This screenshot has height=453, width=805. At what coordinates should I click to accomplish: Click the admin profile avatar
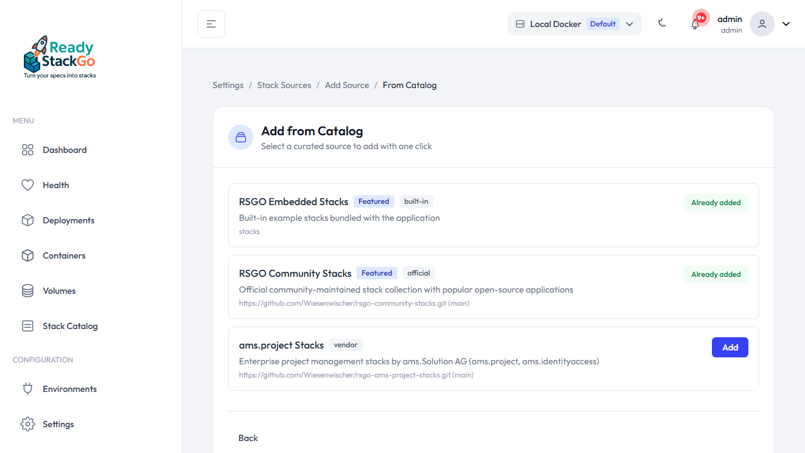(x=762, y=24)
